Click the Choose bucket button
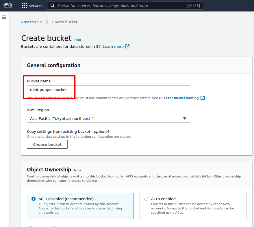Screen dimensions: 254x227 tap(47, 144)
